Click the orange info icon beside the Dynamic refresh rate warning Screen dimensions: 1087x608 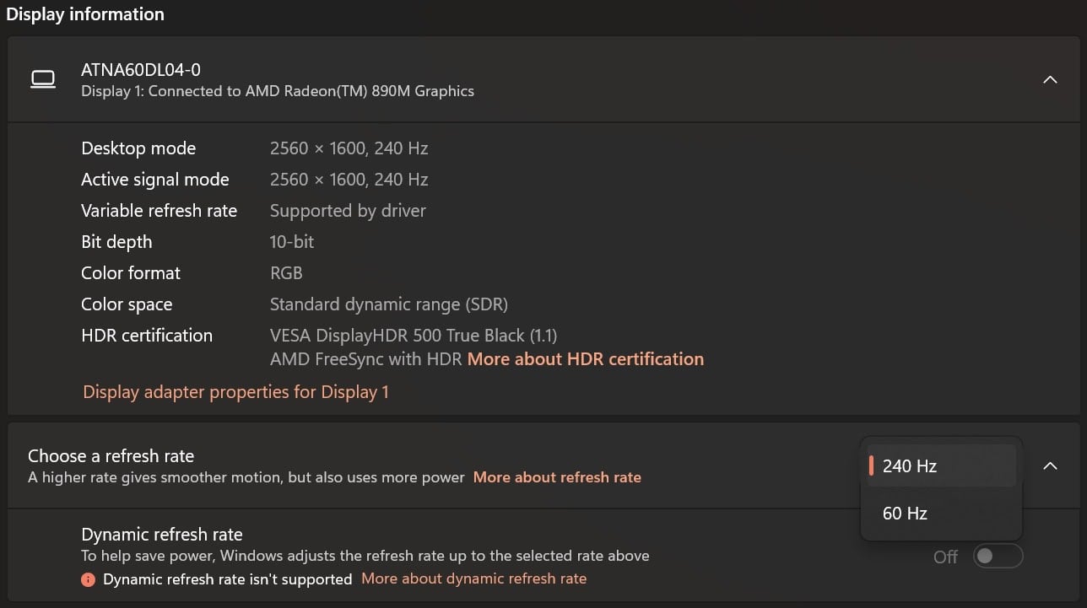[x=88, y=579]
